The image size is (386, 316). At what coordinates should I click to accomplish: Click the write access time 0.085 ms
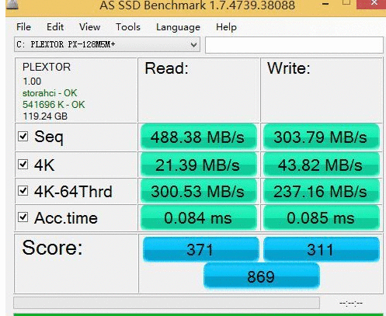click(x=322, y=217)
